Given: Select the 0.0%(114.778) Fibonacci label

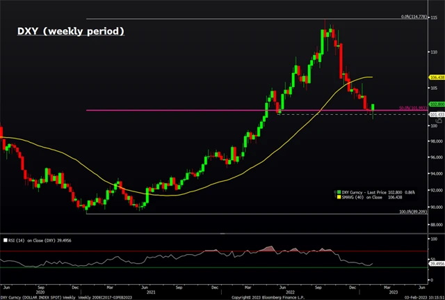Looking at the screenshot, I should (414, 17).
